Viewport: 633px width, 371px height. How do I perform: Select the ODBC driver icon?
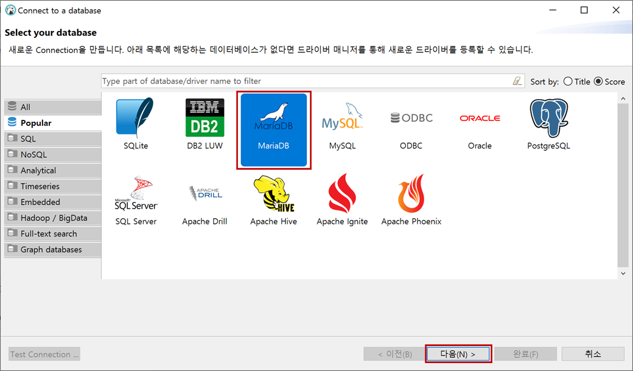[x=411, y=118]
